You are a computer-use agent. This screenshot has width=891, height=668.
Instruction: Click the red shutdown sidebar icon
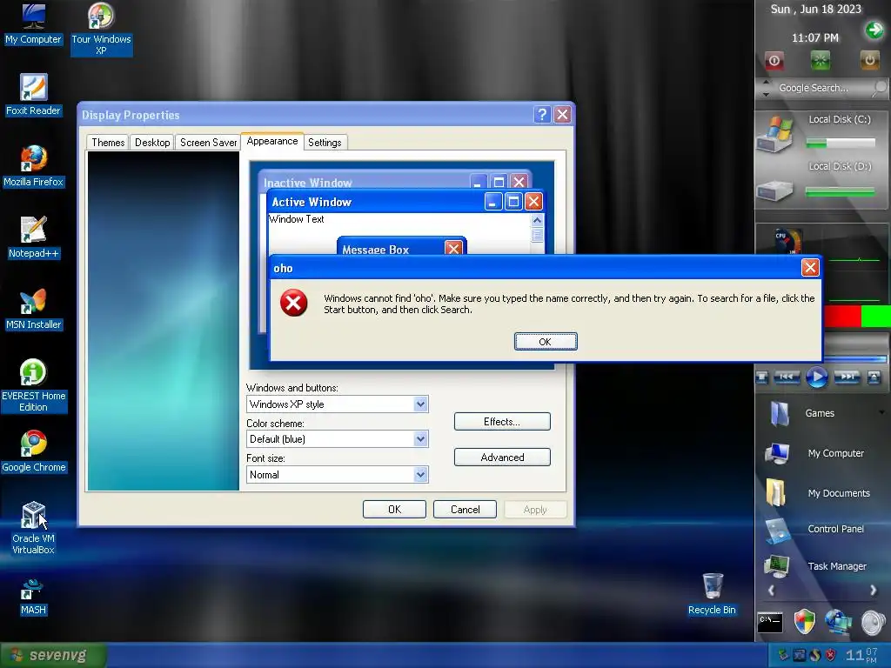point(774,60)
